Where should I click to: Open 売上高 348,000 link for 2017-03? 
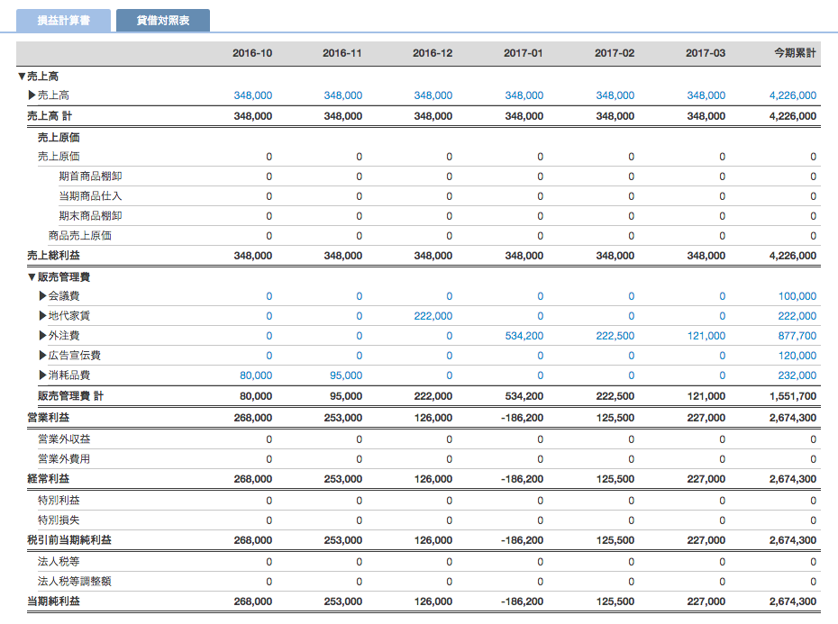pos(706,95)
